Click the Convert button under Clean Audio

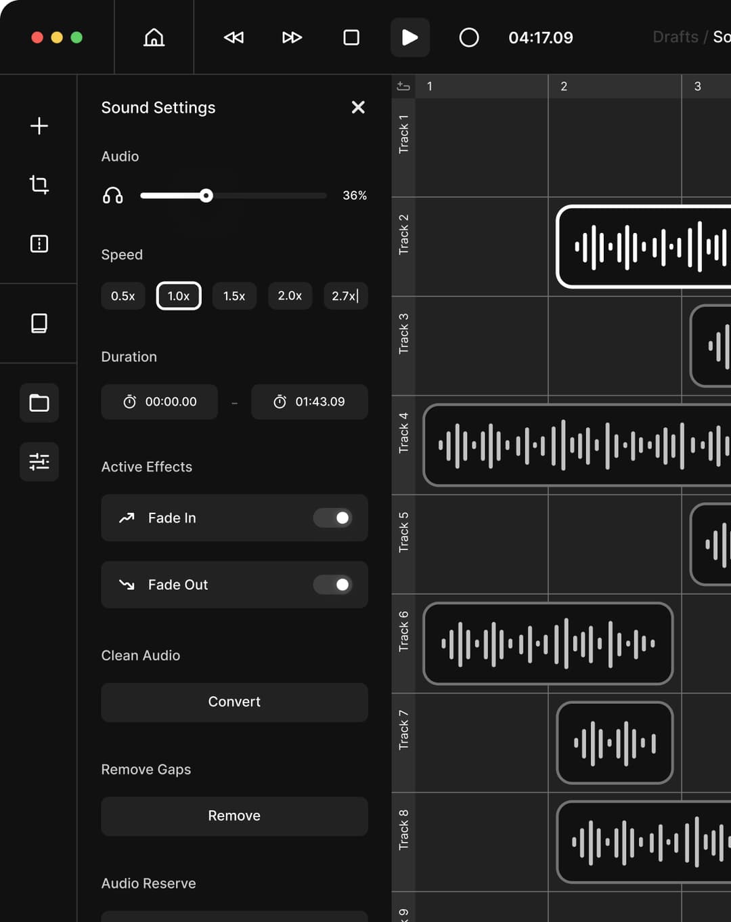coord(234,702)
